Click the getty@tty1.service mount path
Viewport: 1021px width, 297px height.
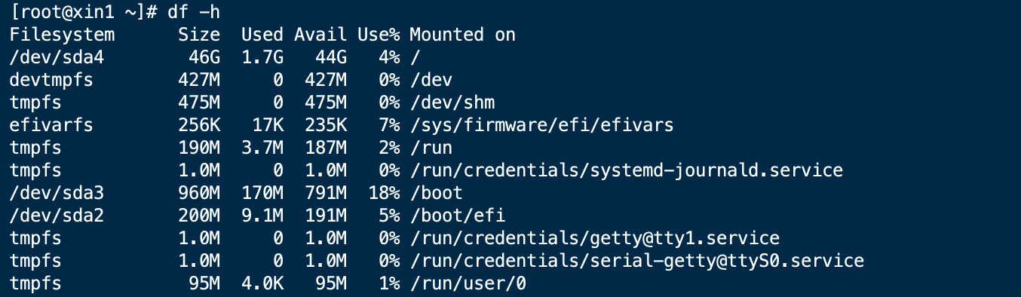click(x=594, y=238)
